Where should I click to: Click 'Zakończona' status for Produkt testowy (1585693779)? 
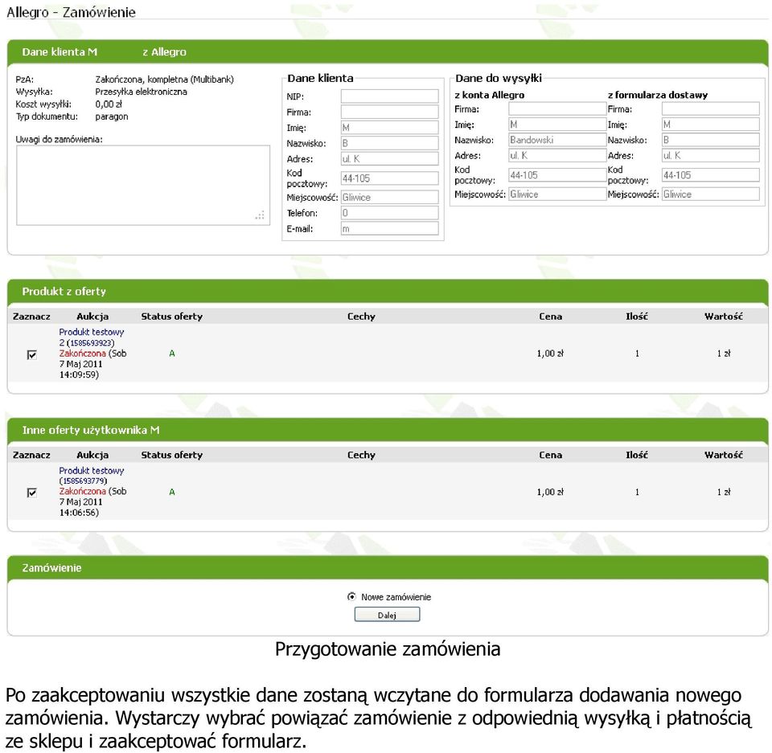tap(82, 491)
